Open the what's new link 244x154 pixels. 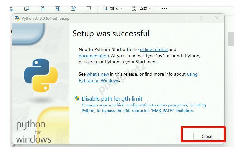(x=98, y=74)
